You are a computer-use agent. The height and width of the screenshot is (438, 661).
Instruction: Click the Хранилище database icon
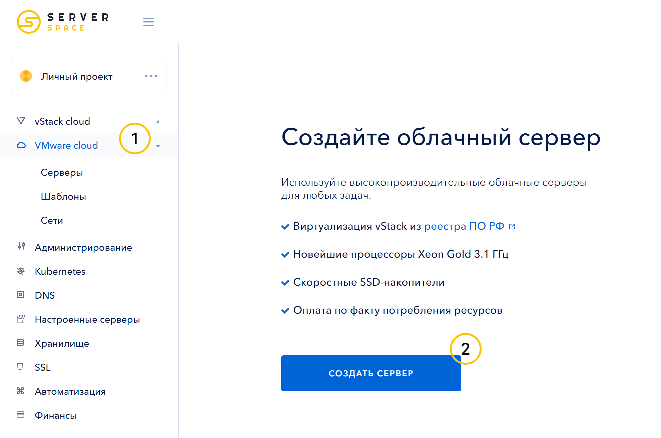tap(20, 343)
